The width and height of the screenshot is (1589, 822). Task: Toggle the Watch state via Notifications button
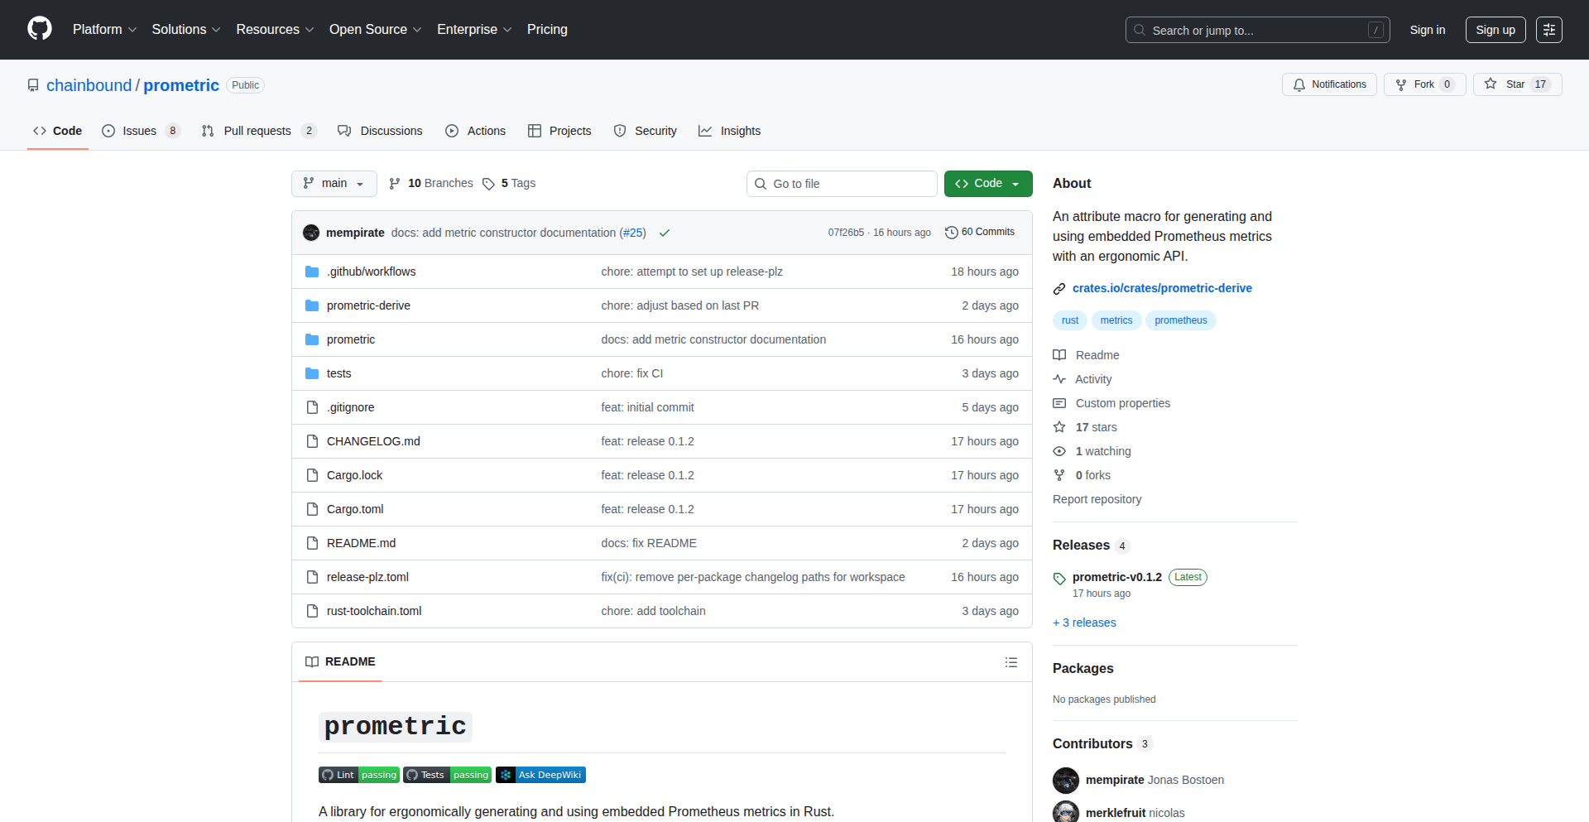point(1328,84)
